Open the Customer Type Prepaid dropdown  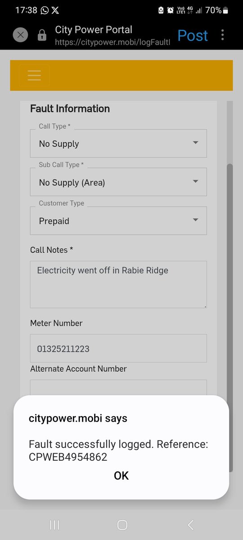[x=118, y=220]
